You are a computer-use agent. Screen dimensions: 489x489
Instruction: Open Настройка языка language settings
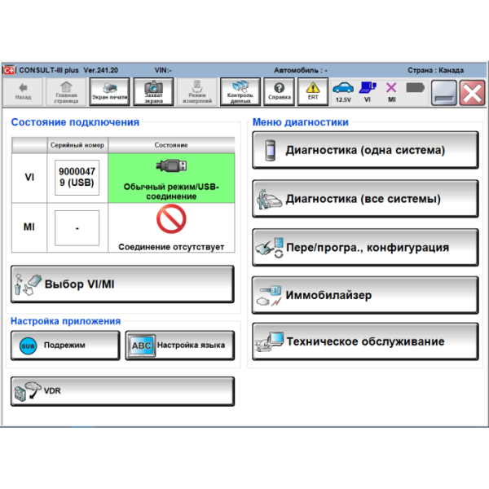click(x=179, y=346)
